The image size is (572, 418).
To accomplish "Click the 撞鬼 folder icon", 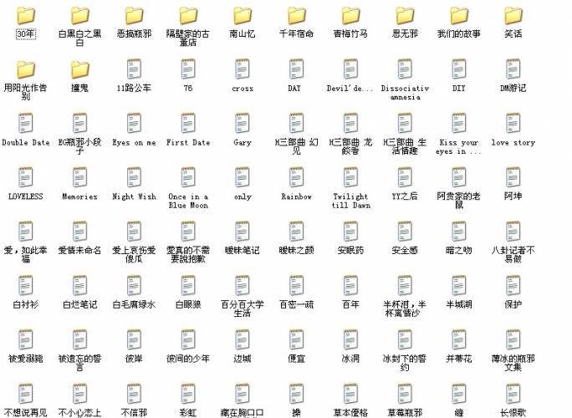I will (80, 69).
